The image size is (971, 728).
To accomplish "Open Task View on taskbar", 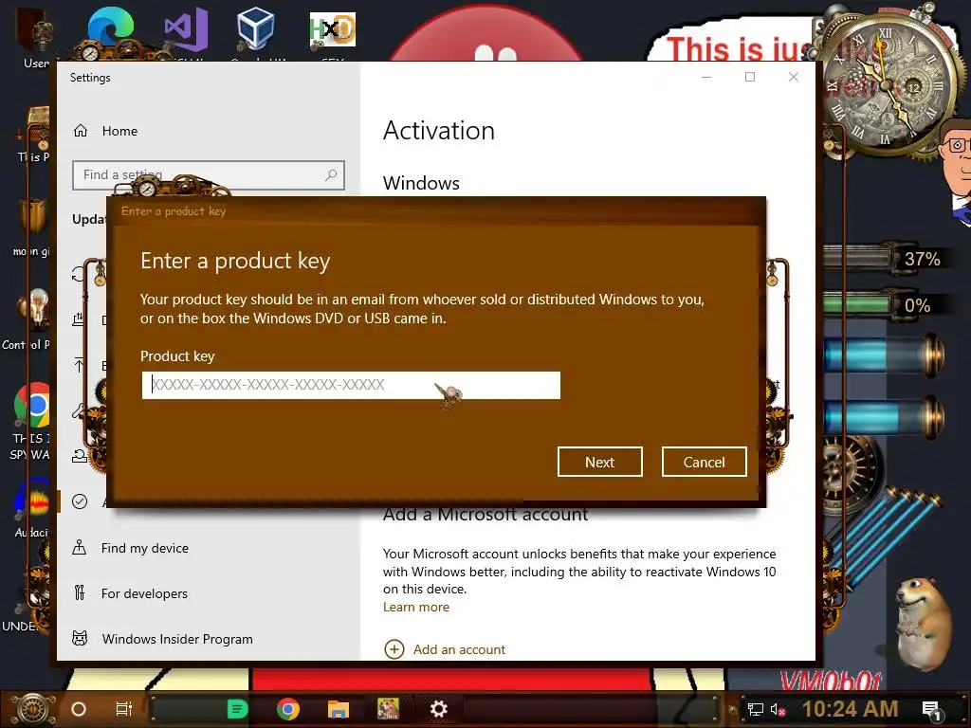I will coord(124,709).
